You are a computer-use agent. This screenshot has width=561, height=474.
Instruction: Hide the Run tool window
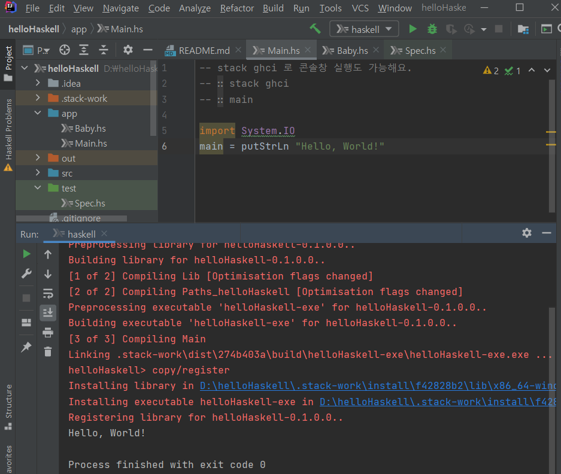tap(546, 233)
